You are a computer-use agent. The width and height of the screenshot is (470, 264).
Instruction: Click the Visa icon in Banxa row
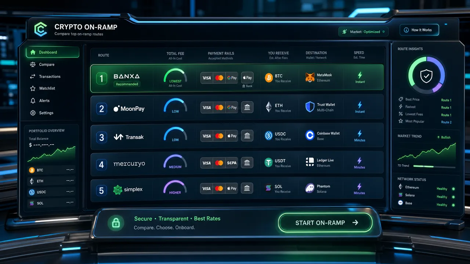point(207,78)
